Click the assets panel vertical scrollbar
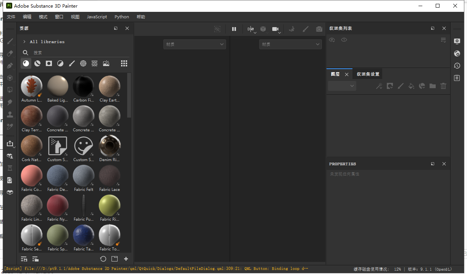The width and height of the screenshot is (467, 276). pos(129,95)
